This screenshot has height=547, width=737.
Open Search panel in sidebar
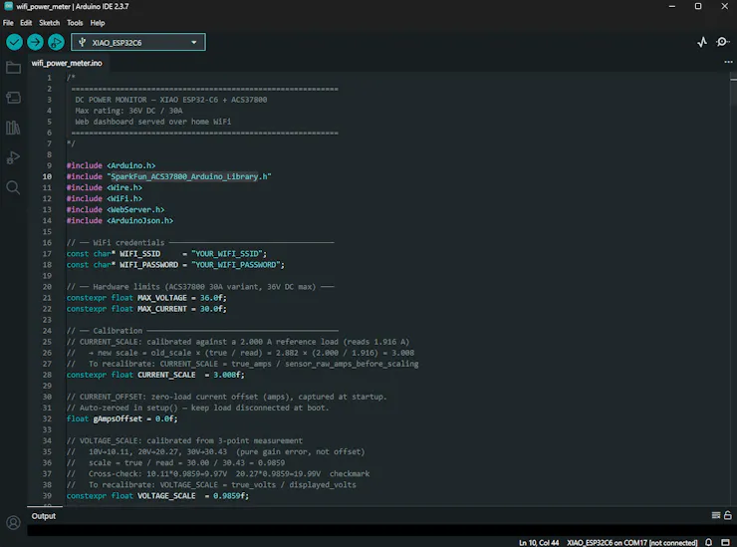point(13,187)
